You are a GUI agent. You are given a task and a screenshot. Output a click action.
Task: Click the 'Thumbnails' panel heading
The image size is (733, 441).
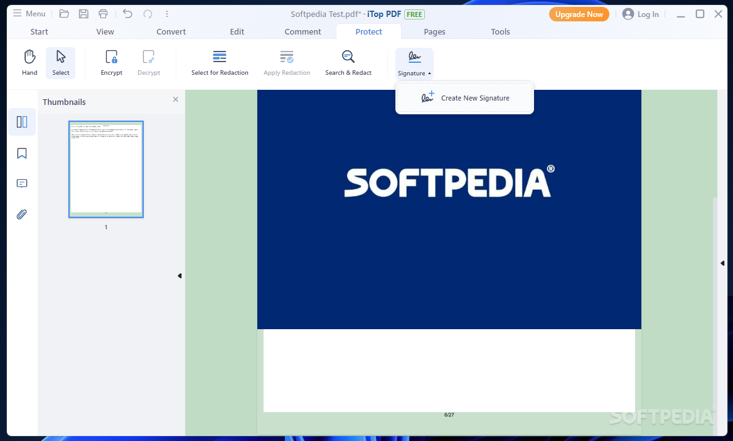pos(64,102)
